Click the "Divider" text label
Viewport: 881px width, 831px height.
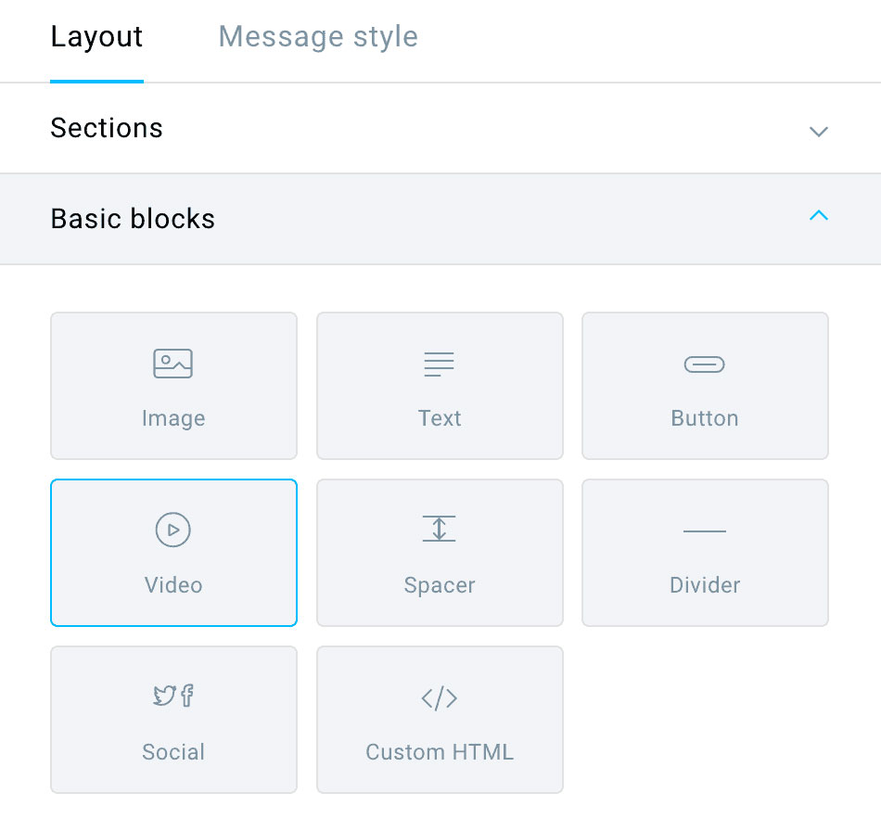[x=705, y=585]
